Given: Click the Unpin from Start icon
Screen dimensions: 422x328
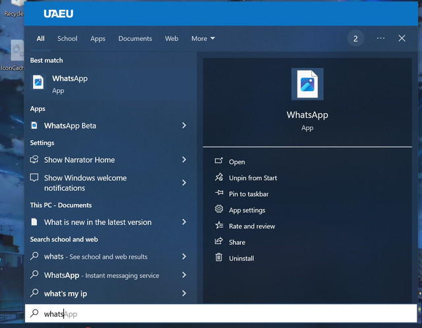Looking at the screenshot, I should click(219, 177).
